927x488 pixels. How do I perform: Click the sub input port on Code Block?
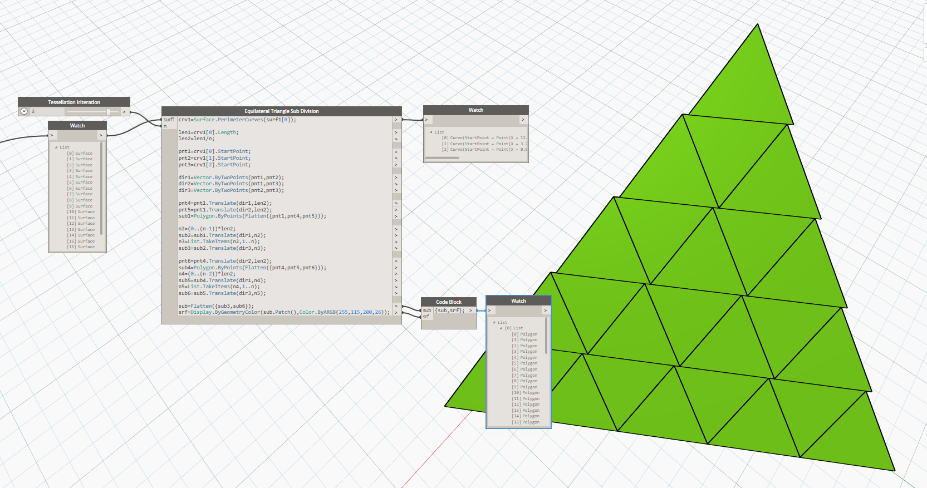(x=426, y=310)
